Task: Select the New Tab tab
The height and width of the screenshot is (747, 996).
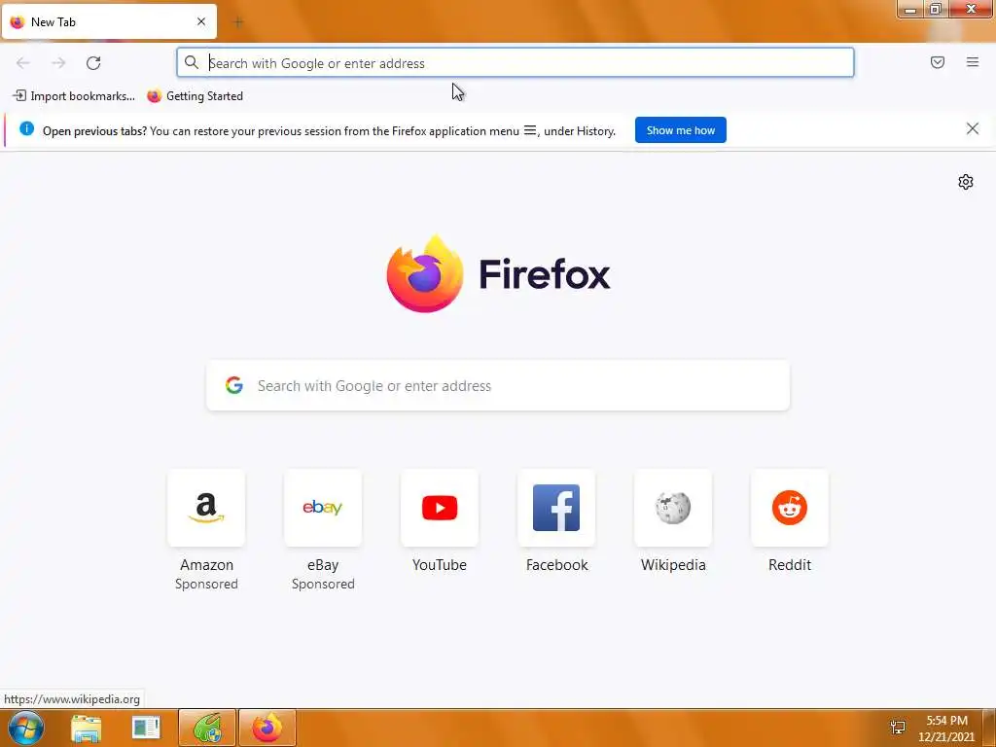Action: (x=109, y=22)
